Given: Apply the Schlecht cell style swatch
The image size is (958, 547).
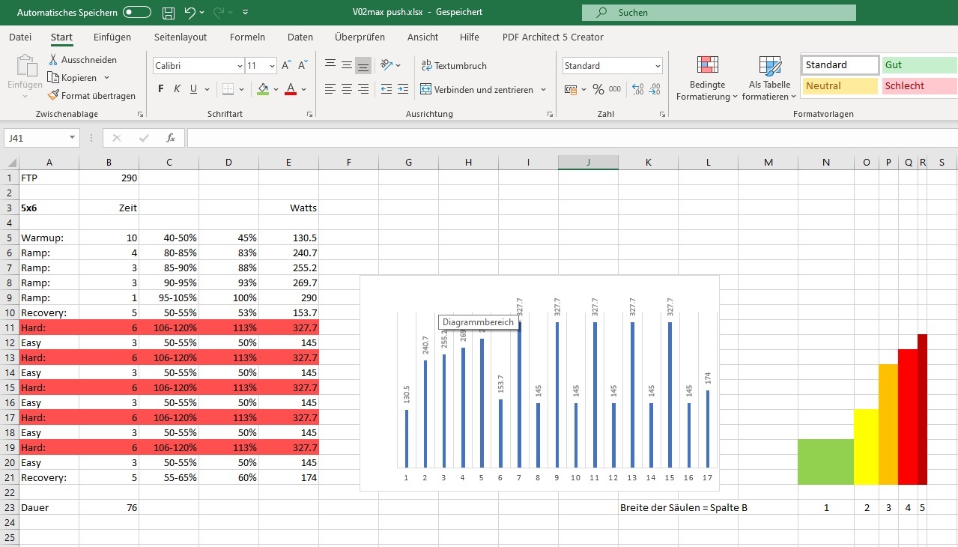Looking at the screenshot, I should (x=919, y=86).
